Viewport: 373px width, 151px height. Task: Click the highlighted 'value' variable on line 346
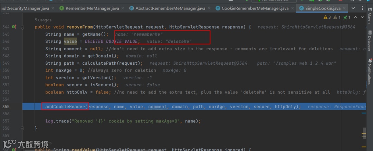(70, 42)
